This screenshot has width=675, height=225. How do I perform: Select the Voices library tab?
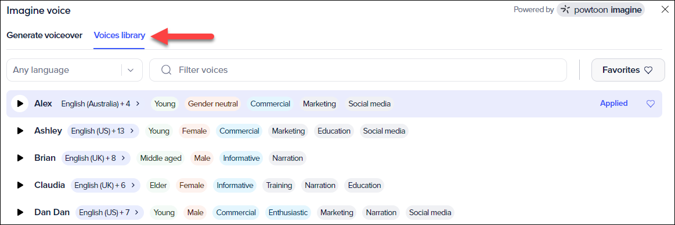tap(119, 36)
